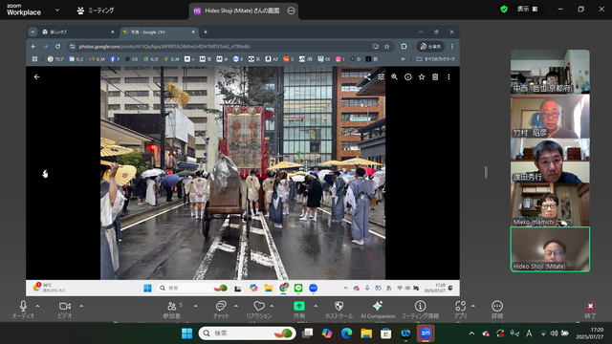Image resolution: width=612 pixels, height=344 pixels.
Task: Show ミーティング情報 meeting info
Action: point(421,310)
